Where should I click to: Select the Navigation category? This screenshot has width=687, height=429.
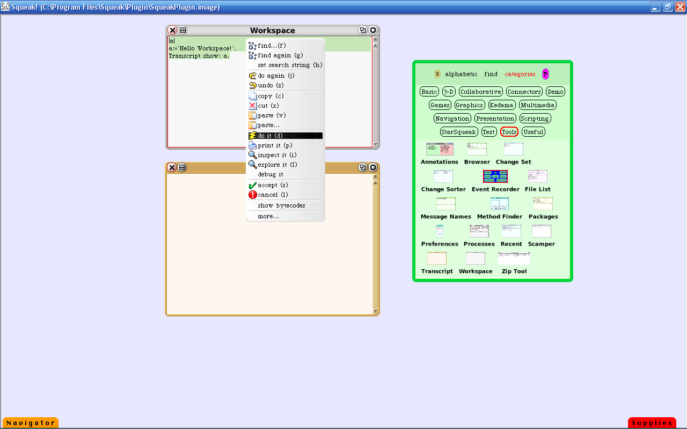[x=452, y=119]
